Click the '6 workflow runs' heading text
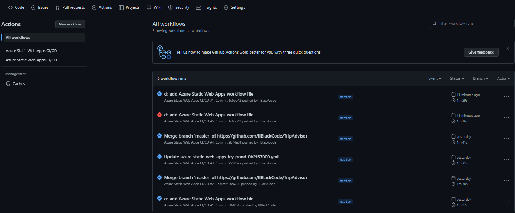The image size is (515, 213). 172,78
